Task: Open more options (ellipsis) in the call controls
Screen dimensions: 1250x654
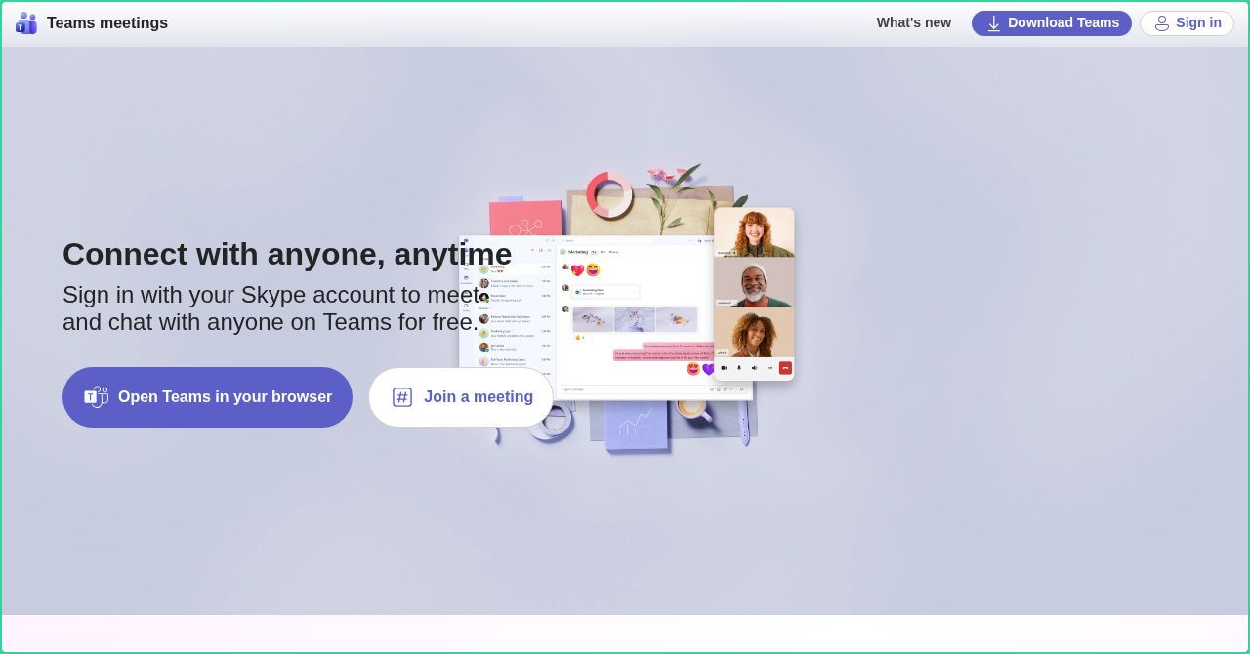Action: coord(770,368)
